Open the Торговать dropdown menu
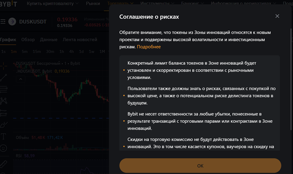This screenshot has width=293, height=174. [120, 4]
